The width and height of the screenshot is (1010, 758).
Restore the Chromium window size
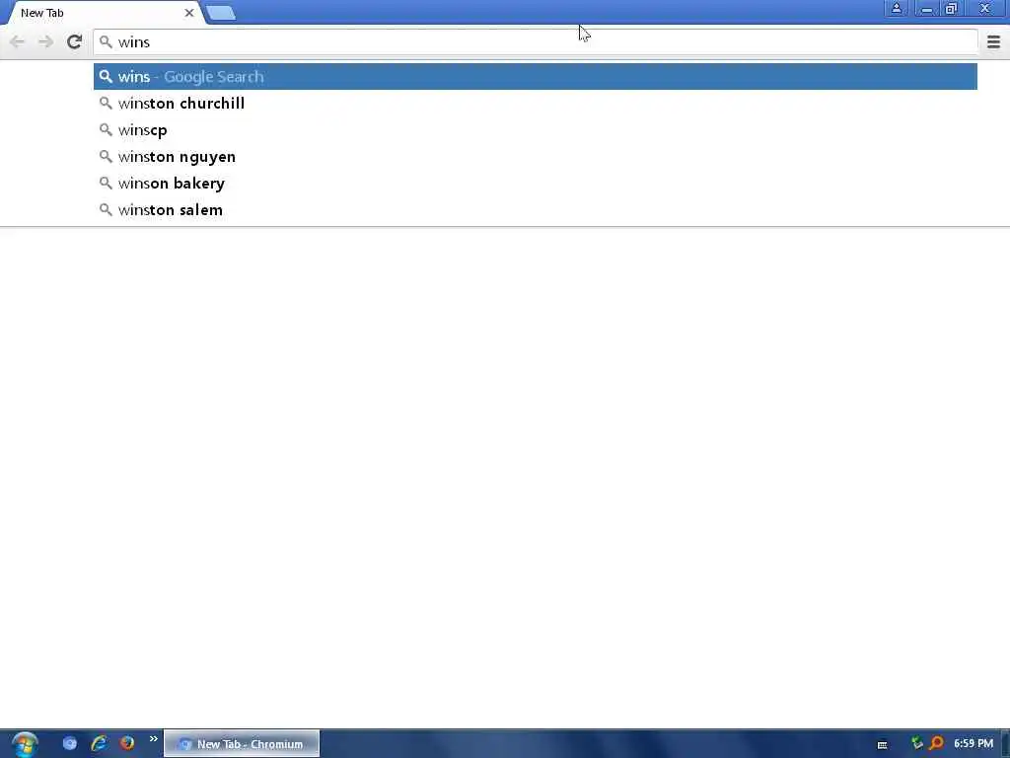[x=951, y=8]
